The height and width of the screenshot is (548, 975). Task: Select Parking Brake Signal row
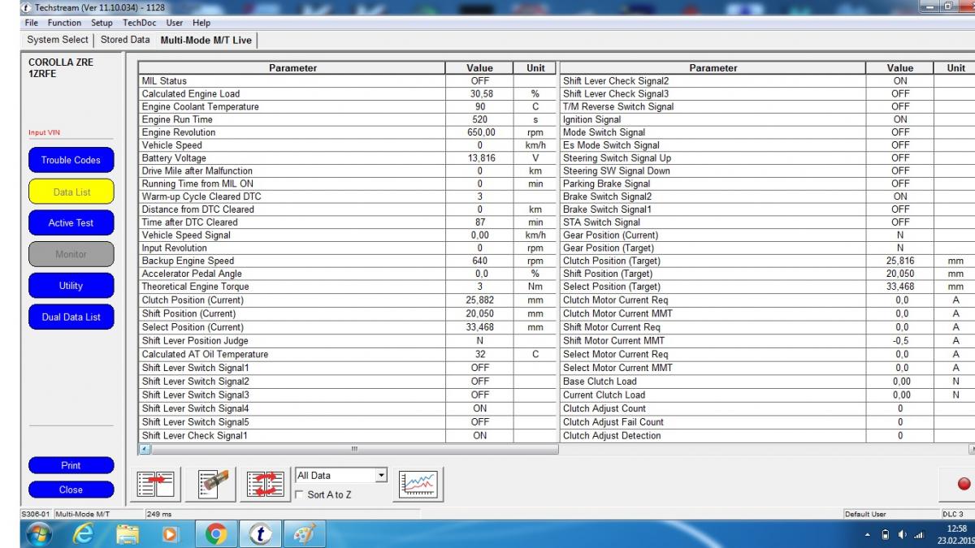click(767, 184)
